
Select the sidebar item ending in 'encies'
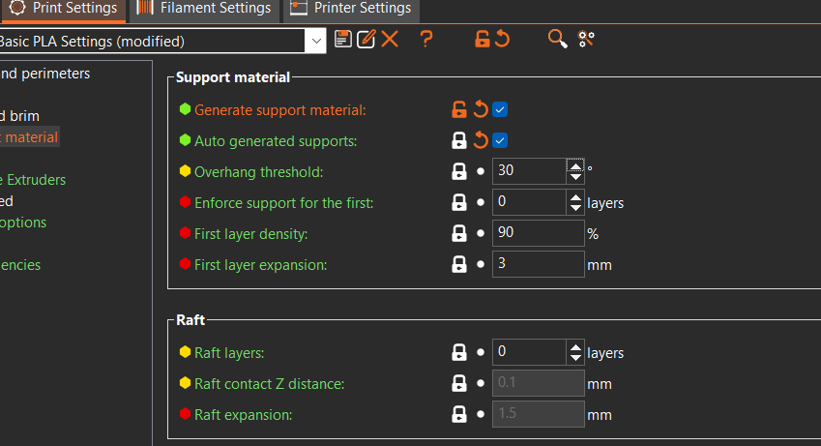(x=20, y=265)
